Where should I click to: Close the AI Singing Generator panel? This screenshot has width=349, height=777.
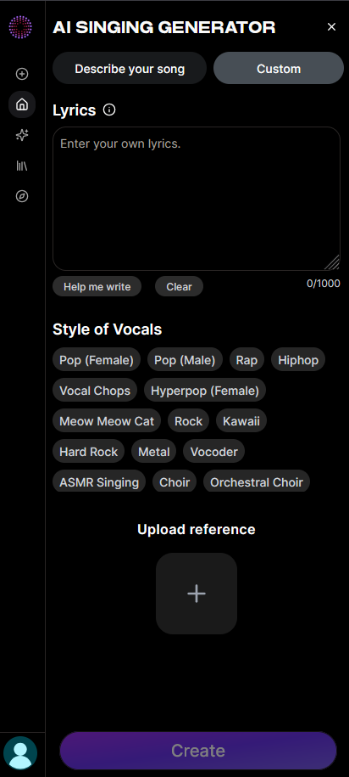click(332, 27)
